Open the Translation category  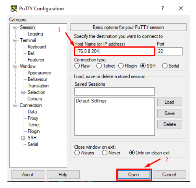point(38,86)
